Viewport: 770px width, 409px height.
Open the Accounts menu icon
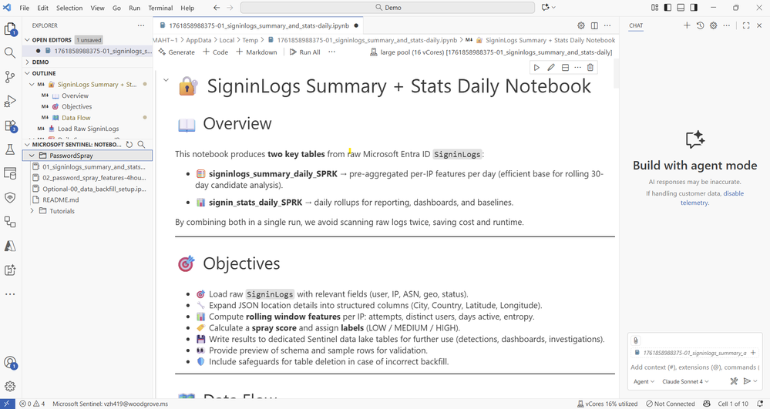[x=10, y=363]
